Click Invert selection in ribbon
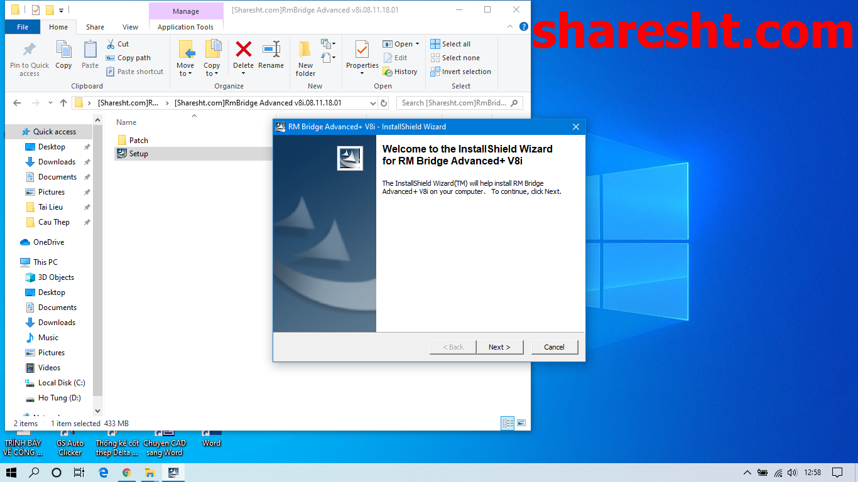Viewport: 858px width, 482px height. (x=460, y=72)
